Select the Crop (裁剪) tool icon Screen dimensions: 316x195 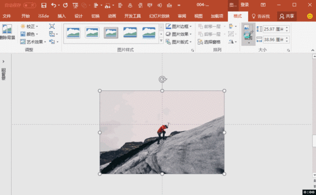[249, 34]
